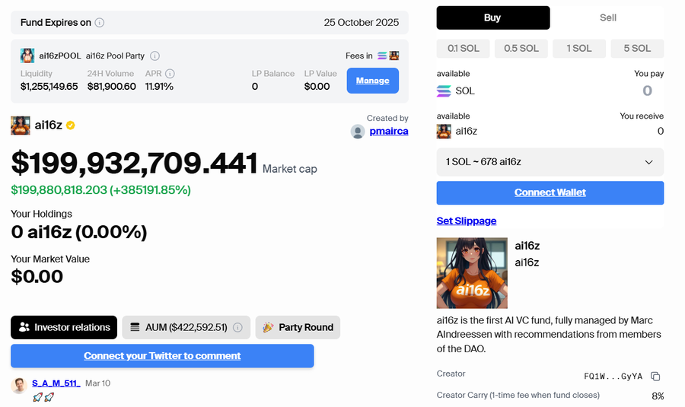
Task: Select the 1 SOL preset amount
Action: [579, 49]
